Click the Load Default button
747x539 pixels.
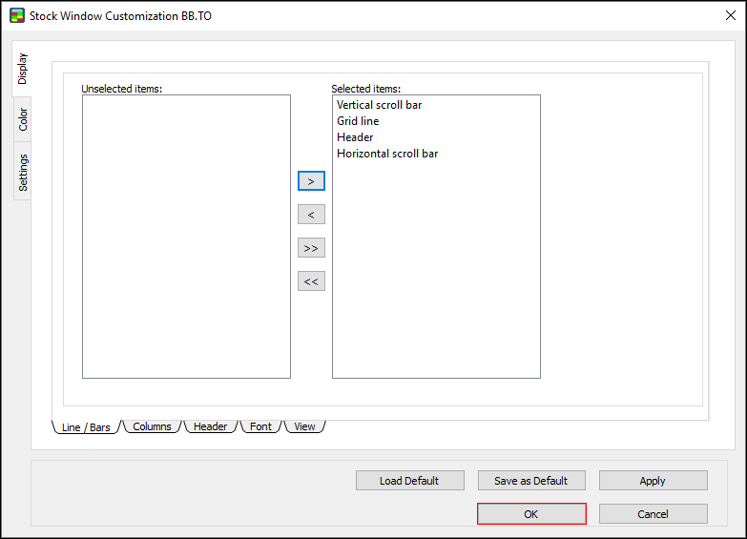tap(409, 481)
